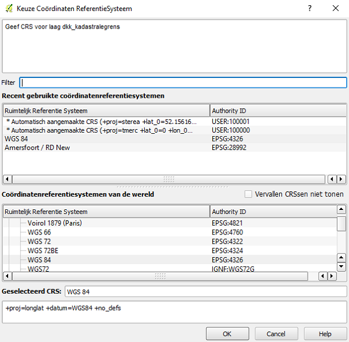Select 'Amersfoort / RD New' in recent list
This screenshot has height=342, width=349.
[38, 148]
